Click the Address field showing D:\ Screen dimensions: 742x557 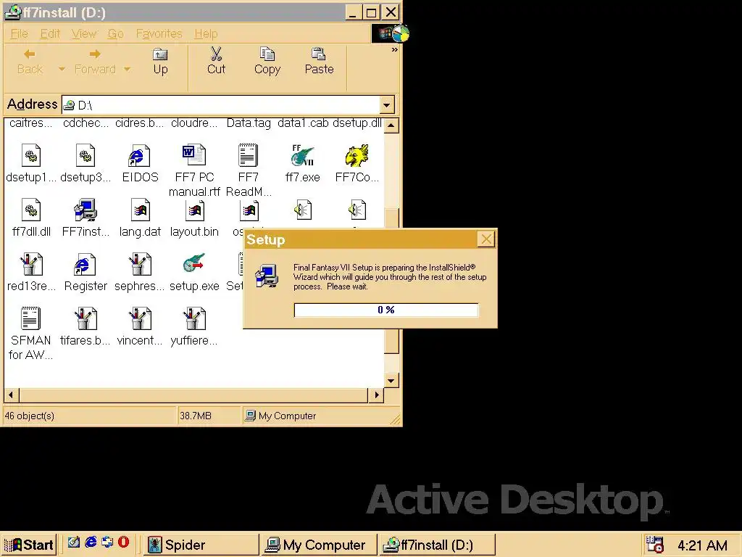pos(221,104)
